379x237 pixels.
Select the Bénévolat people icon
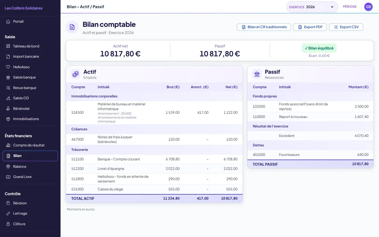tap(8, 108)
